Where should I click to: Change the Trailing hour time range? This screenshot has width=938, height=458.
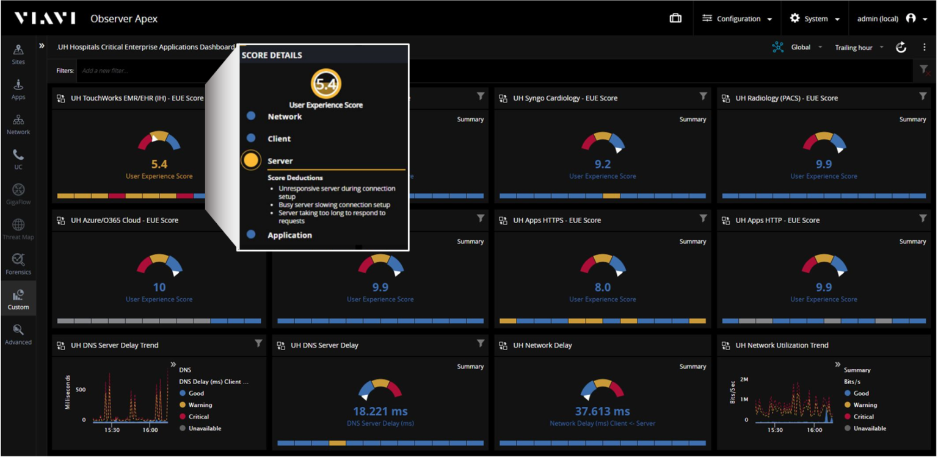(x=853, y=47)
